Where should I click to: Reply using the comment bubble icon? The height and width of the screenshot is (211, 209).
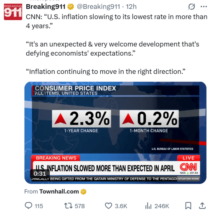[28, 206]
